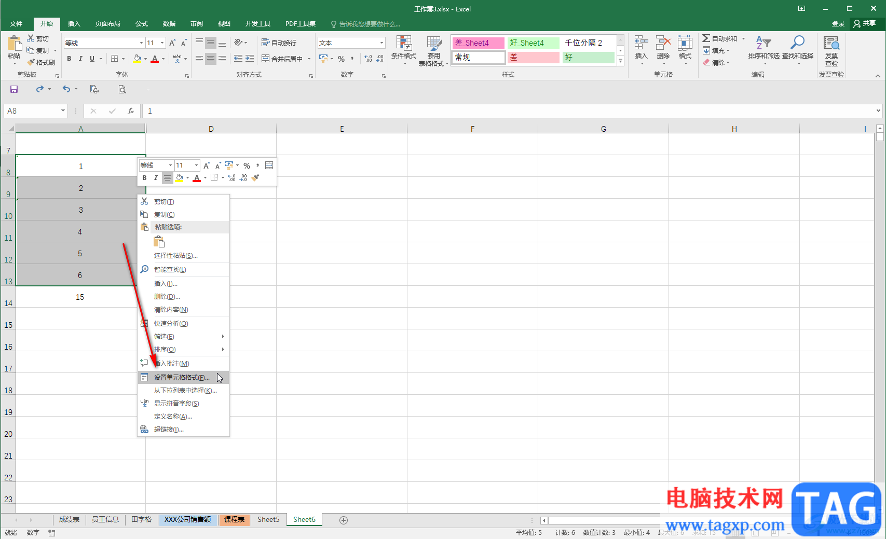The width and height of the screenshot is (886, 539).
Task: Open the cell Format icon
Action: pos(685,44)
